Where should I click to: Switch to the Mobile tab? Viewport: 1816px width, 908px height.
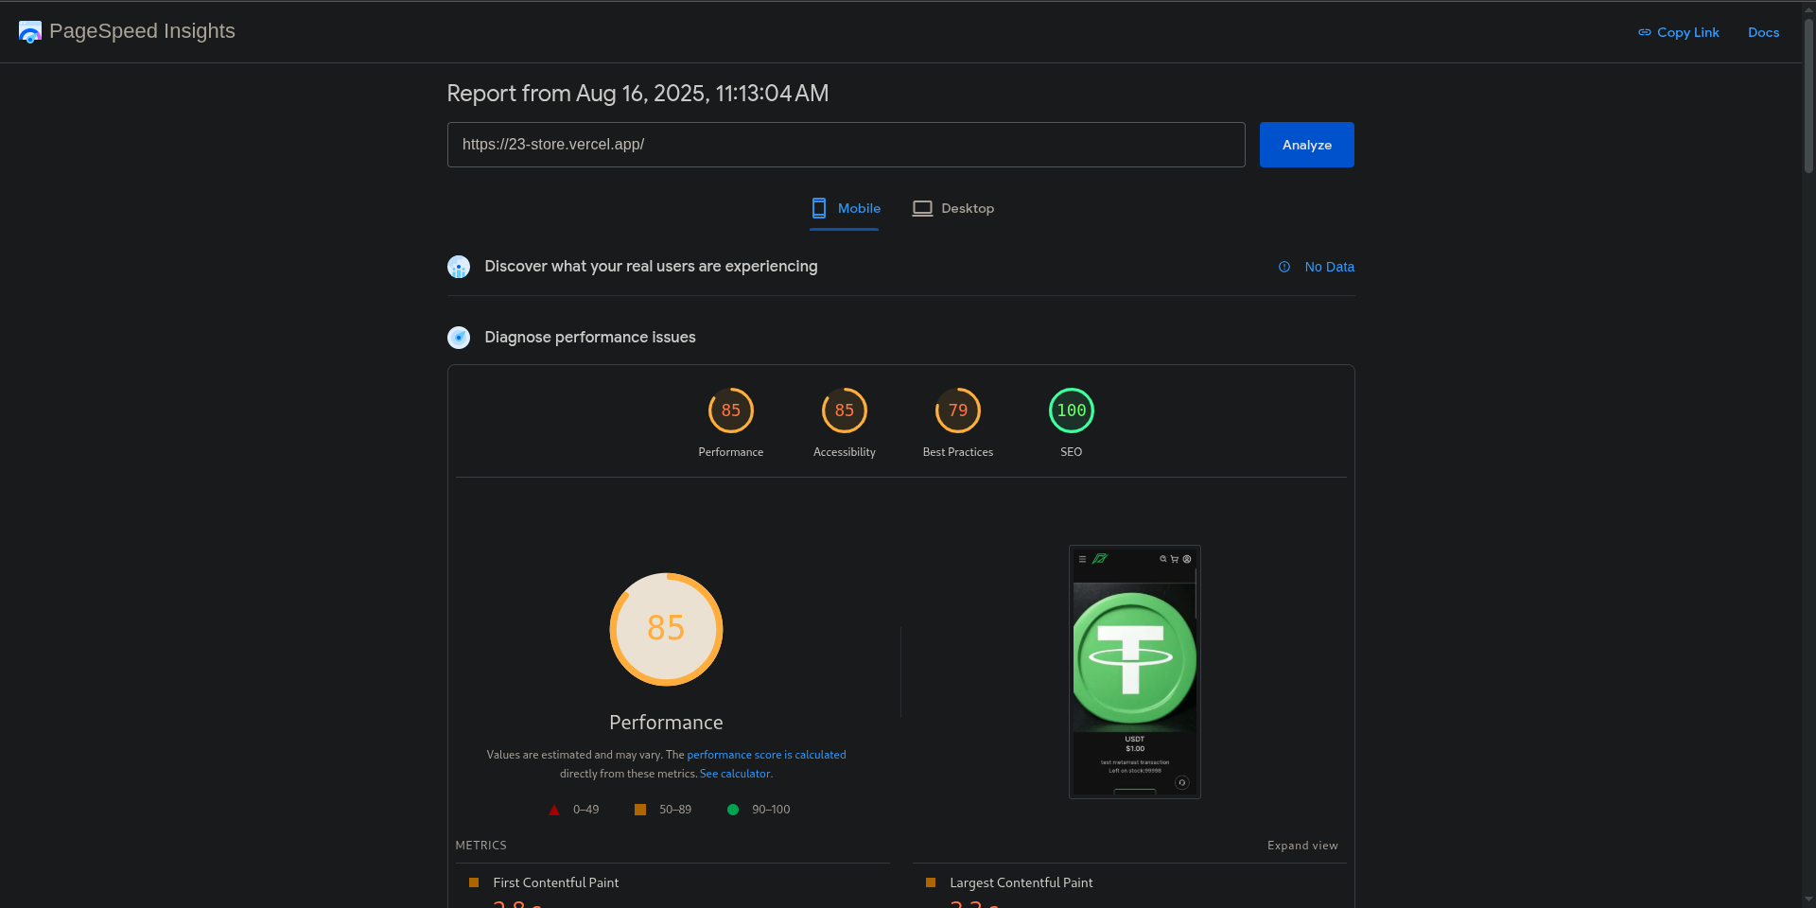tap(846, 208)
